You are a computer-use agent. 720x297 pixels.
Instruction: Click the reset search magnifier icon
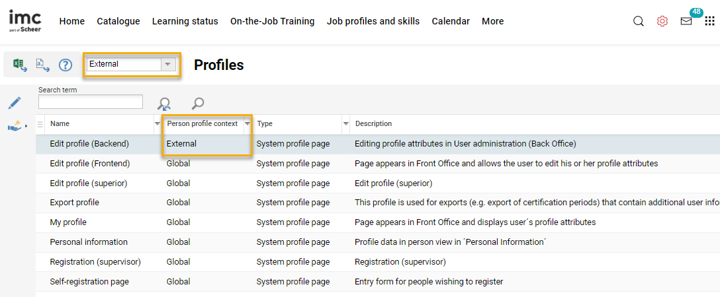[x=163, y=103]
